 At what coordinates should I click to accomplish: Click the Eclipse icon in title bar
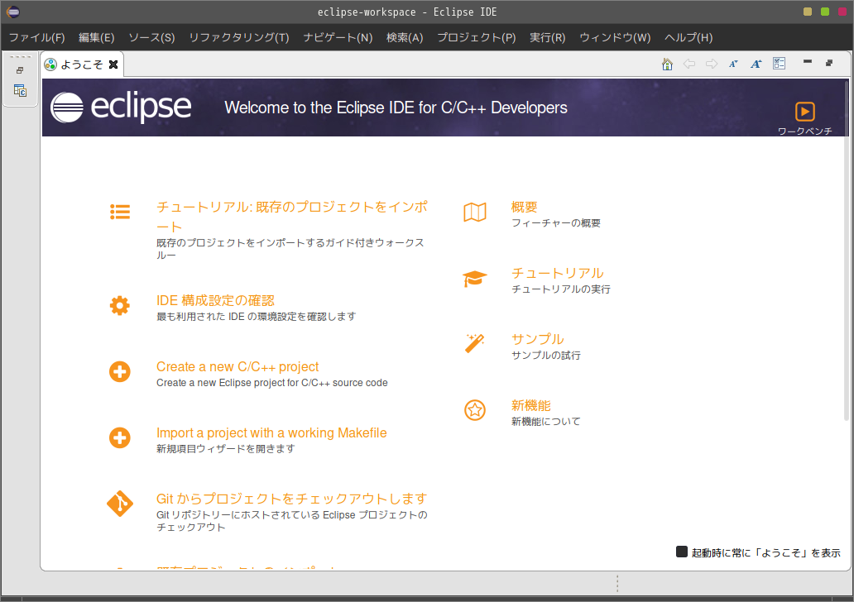(x=13, y=12)
